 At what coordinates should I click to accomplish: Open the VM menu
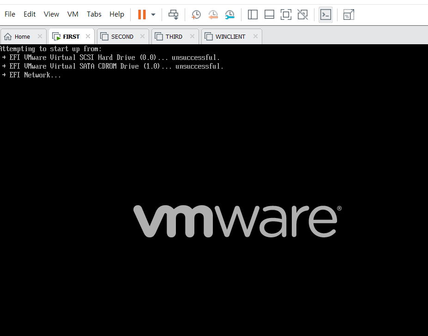(x=72, y=14)
